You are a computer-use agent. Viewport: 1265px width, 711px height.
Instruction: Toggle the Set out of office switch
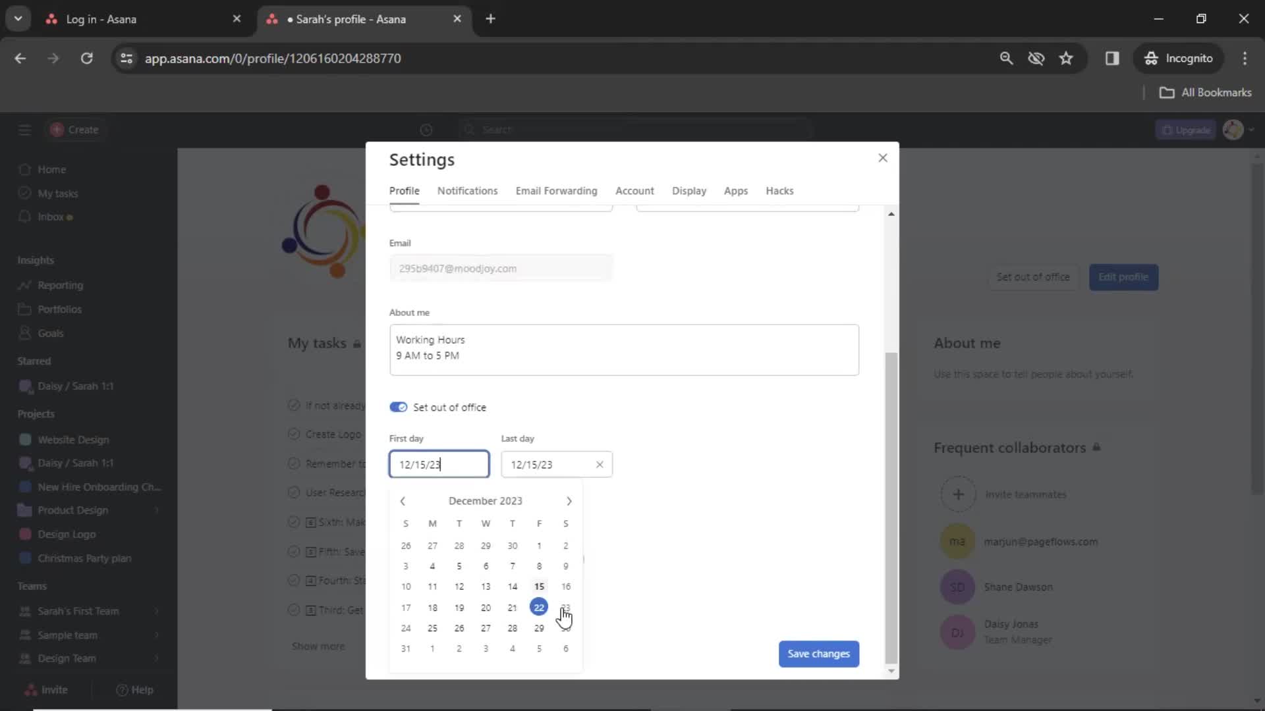pyautogui.click(x=398, y=406)
